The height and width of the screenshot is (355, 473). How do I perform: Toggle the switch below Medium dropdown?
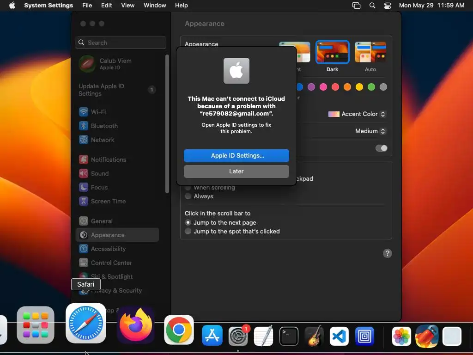381,148
